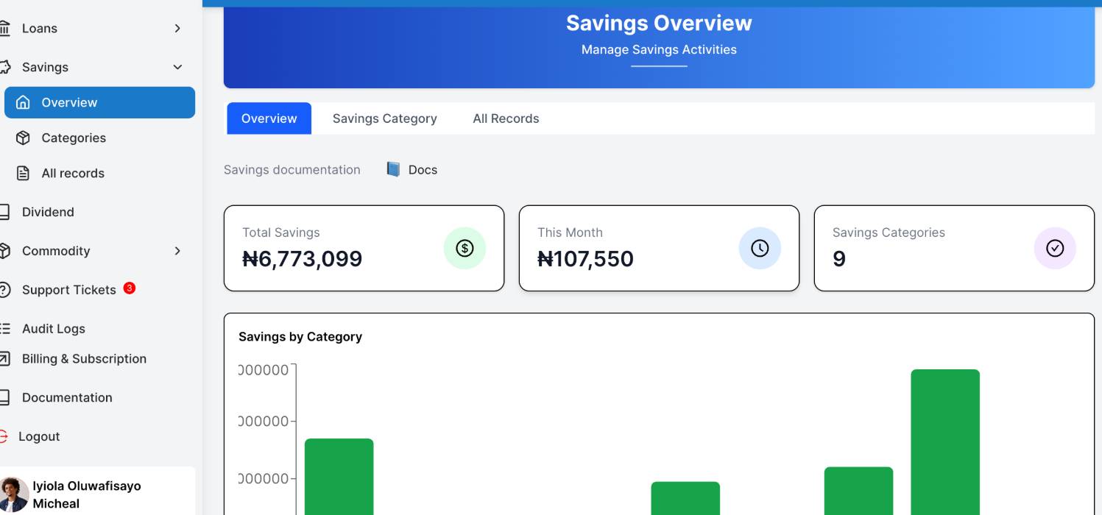Log out using the Logout link
The height and width of the screenshot is (515, 1102).
pyautogui.click(x=39, y=436)
